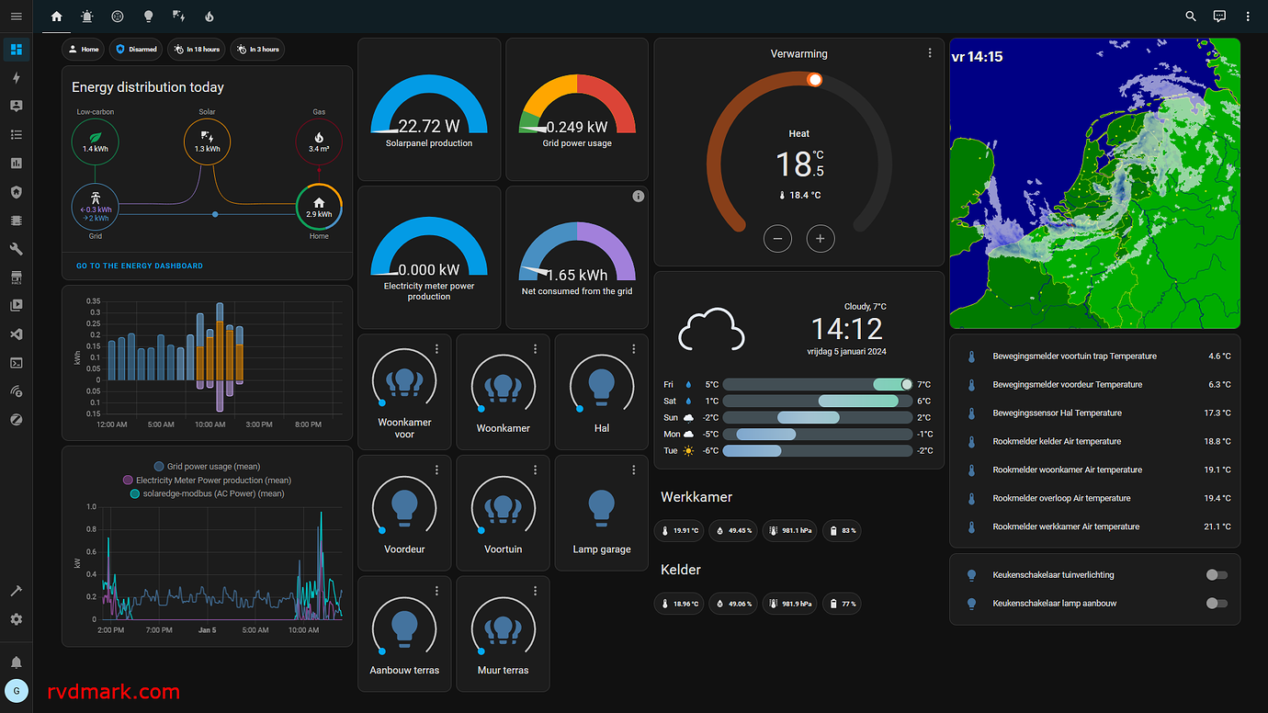The height and width of the screenshot is (713, 1268).
Task: Click the Disarmed alarm chip
Action: [135, 49]
